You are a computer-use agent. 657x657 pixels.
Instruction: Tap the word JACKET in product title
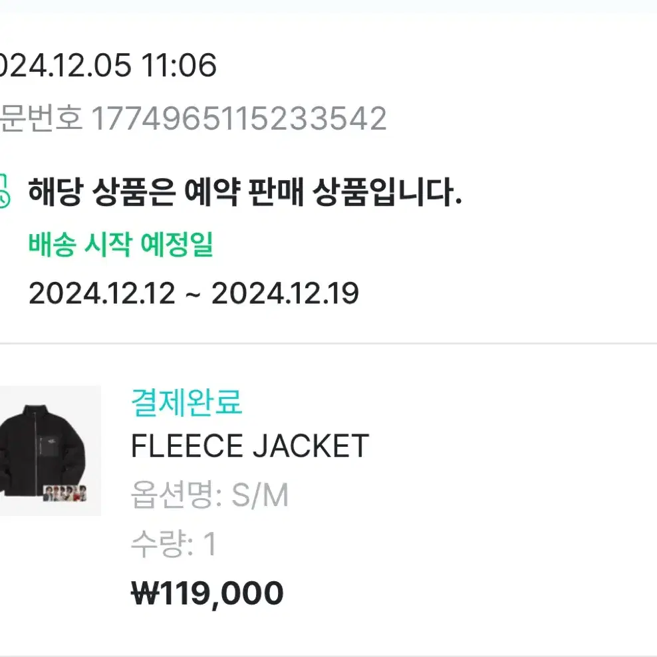click(x=311, y=446)
